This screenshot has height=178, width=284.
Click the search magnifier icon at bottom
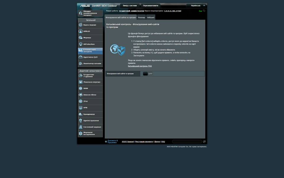pyautogui.click(x=204, y=142)
